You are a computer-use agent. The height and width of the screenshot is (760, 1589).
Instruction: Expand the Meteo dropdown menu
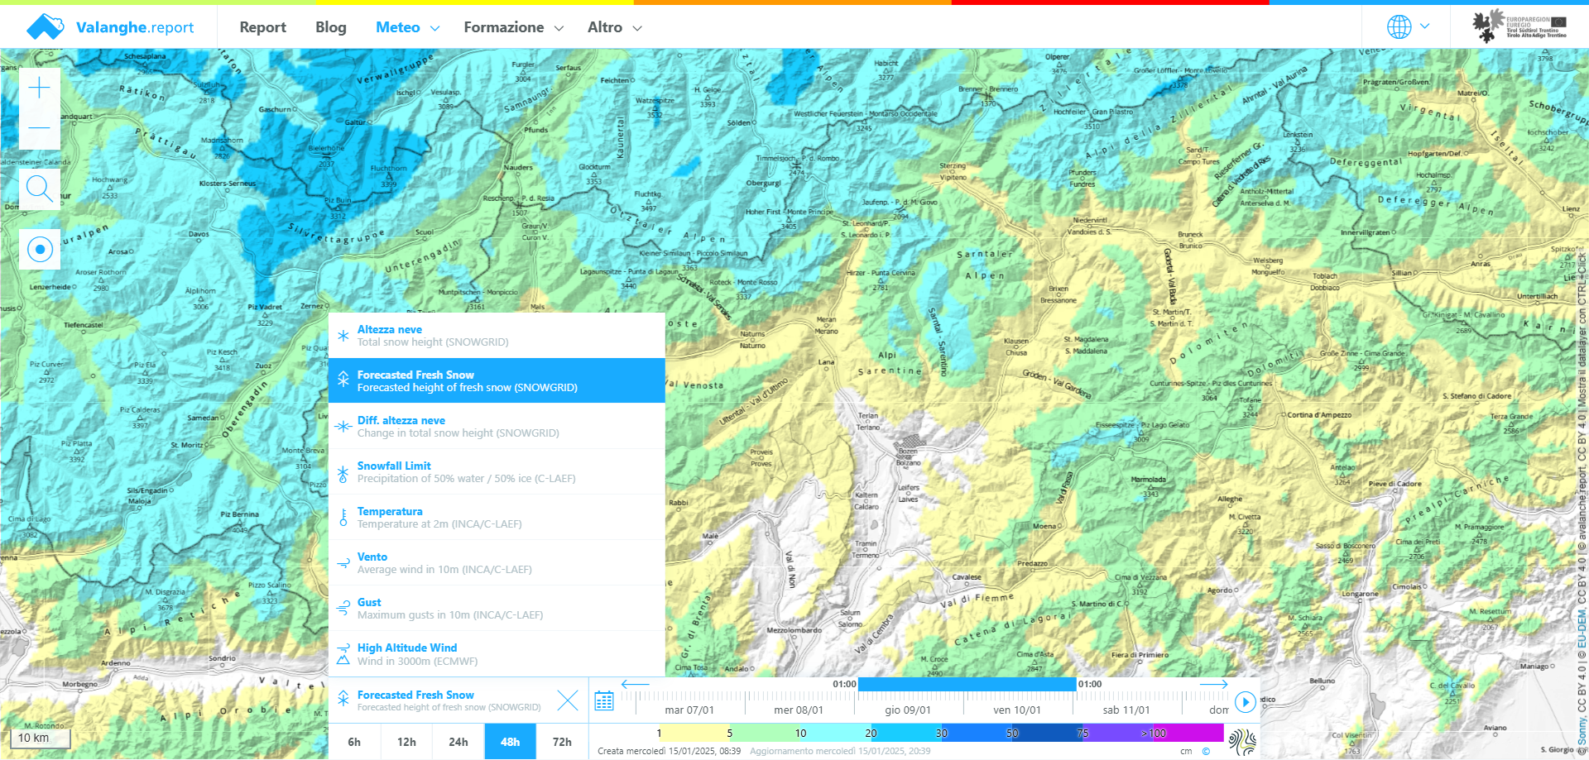tap(407, 27)
